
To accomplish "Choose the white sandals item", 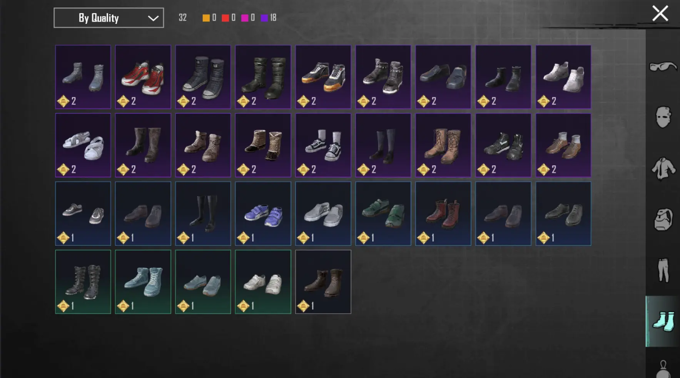I will pyautogui.click(x=83, y=145).
